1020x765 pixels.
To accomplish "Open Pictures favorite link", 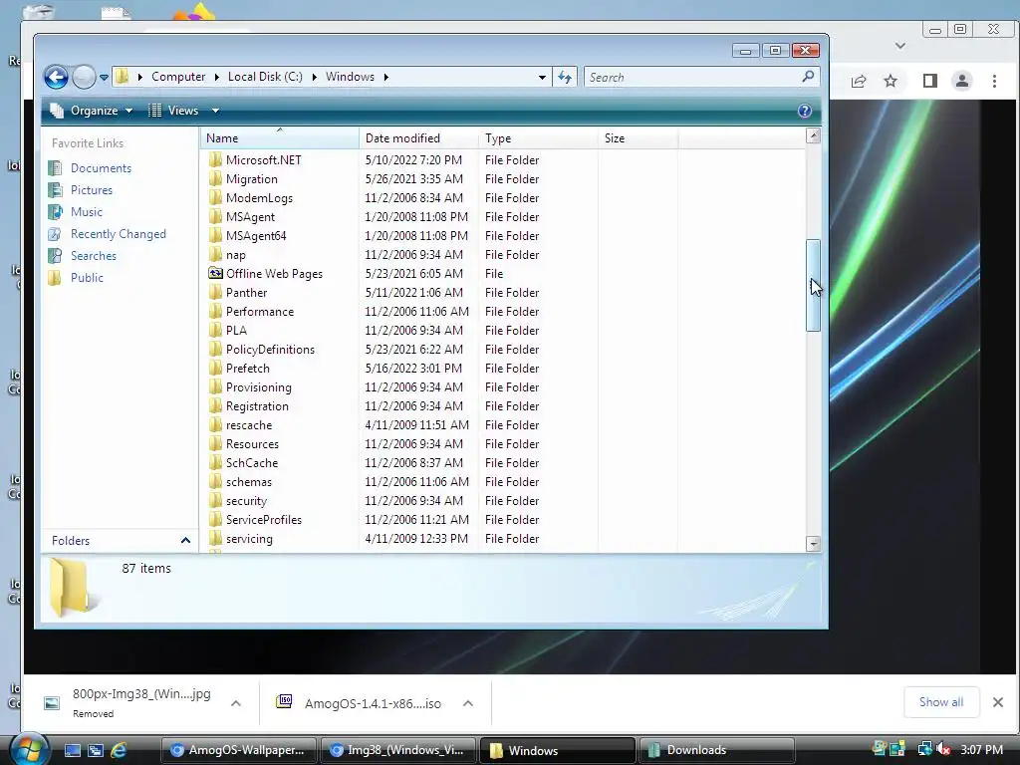I will tap(92, 190).
